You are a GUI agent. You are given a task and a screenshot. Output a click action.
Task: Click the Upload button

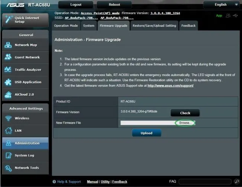[146, 133]
